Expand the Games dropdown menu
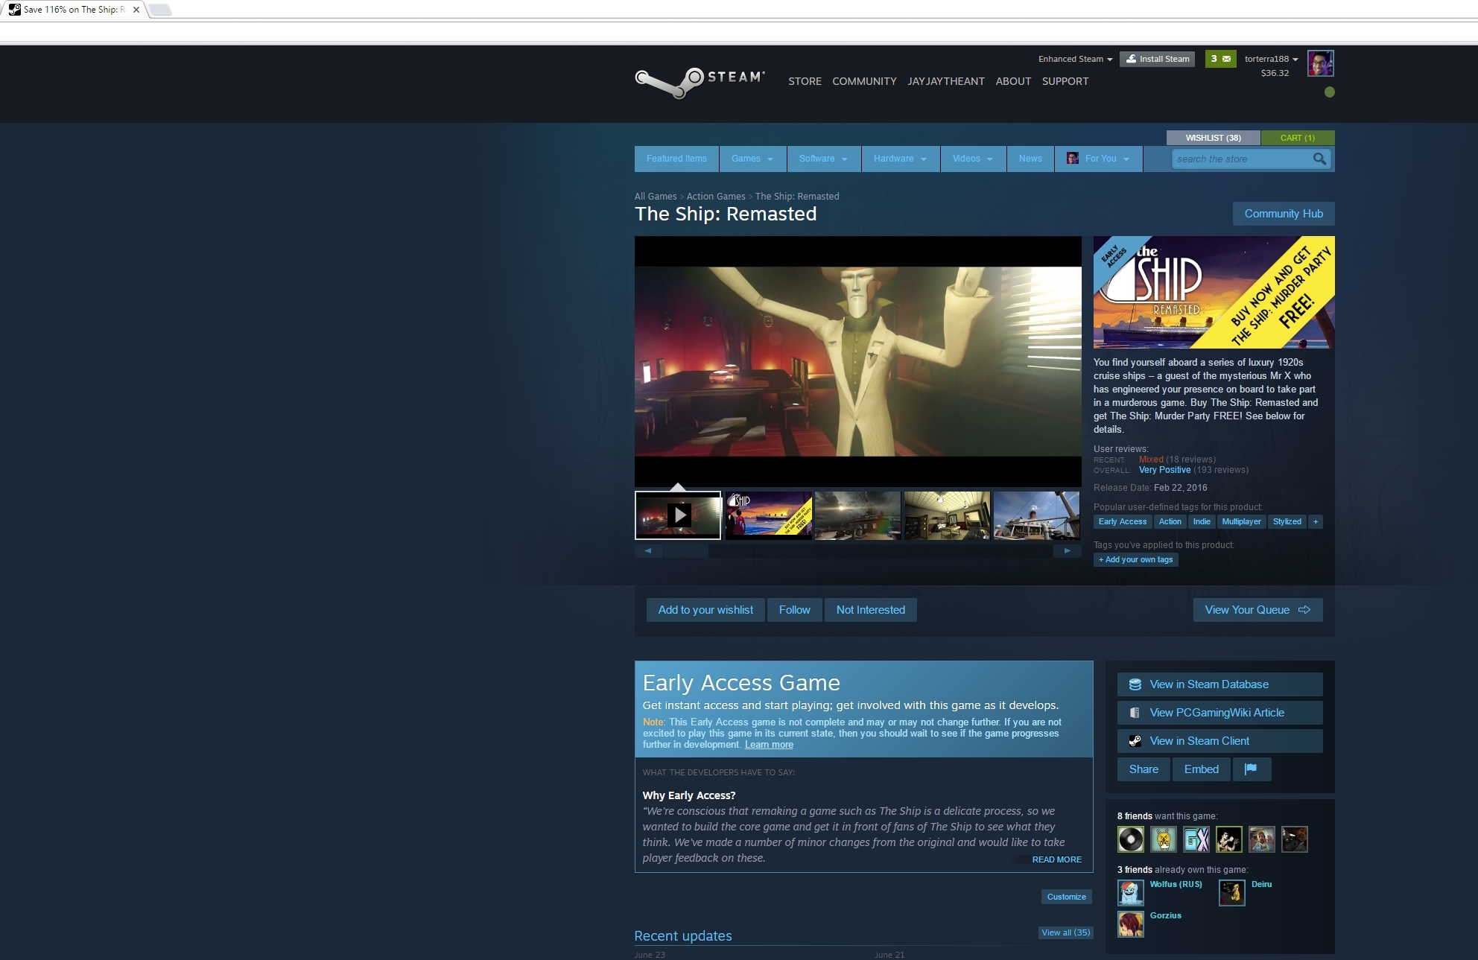This screenshot has height=960, width=1478. [x=752, y=159]
